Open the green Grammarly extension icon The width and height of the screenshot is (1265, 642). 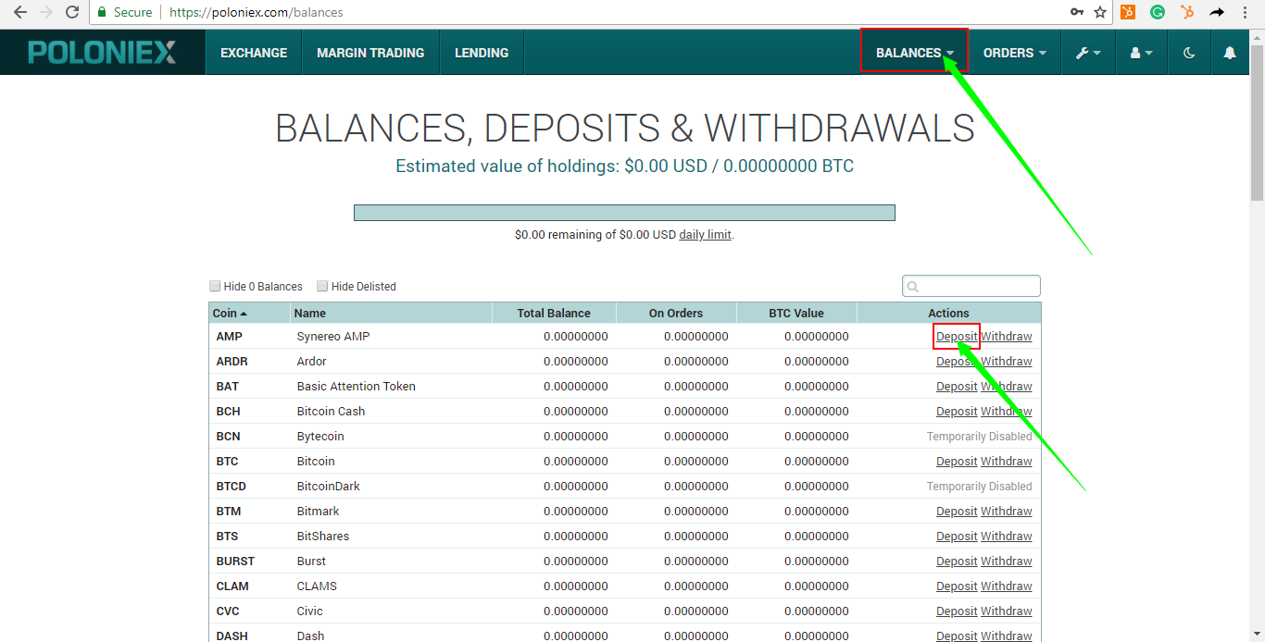pos(1158,13)
